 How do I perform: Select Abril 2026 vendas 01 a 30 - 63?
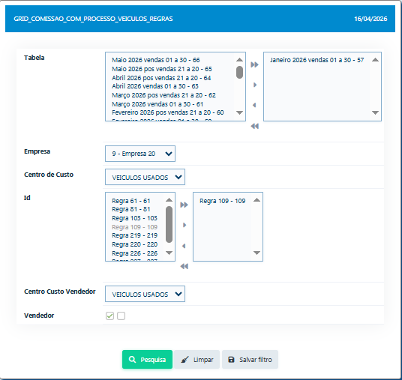[155, 86]
